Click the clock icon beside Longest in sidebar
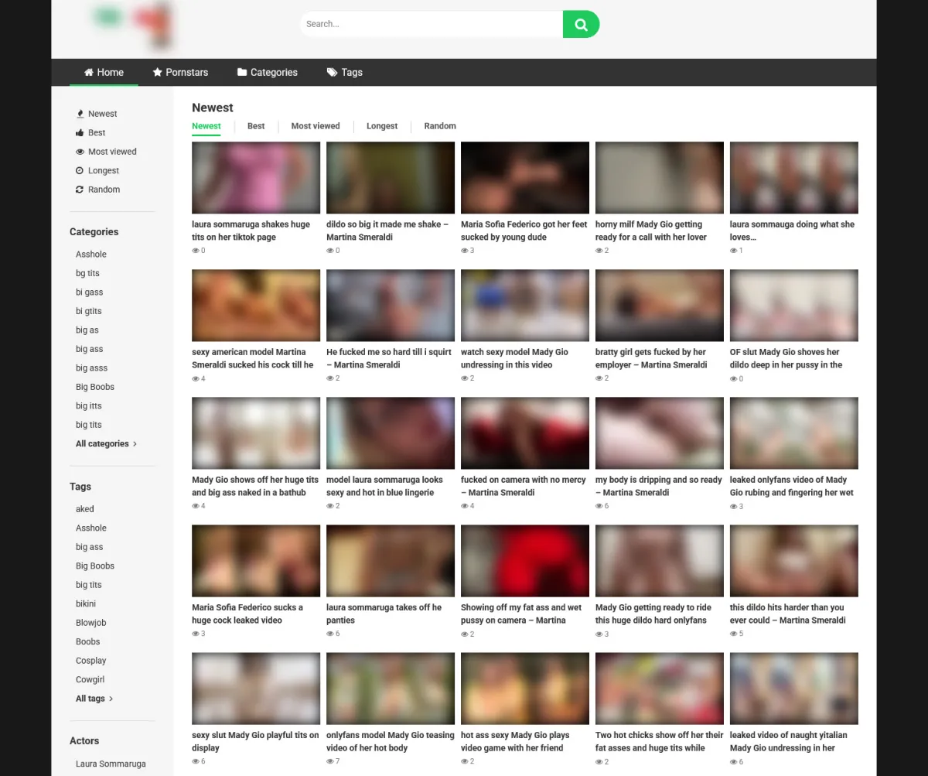The height and width of the screenshot is (776, 928). tap(80, 171)
